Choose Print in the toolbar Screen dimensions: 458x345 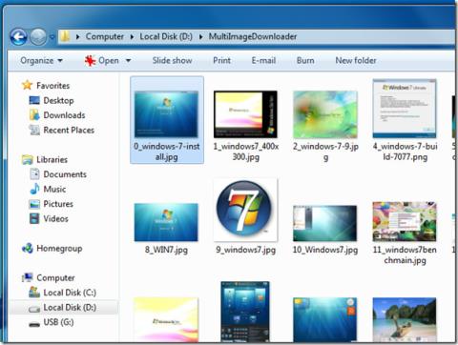pyautogui.click(x=221, y=60)
